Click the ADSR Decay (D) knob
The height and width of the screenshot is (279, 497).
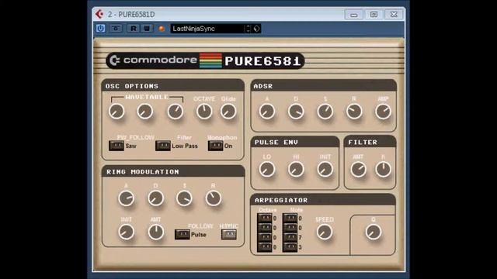(x=296, y=112)
